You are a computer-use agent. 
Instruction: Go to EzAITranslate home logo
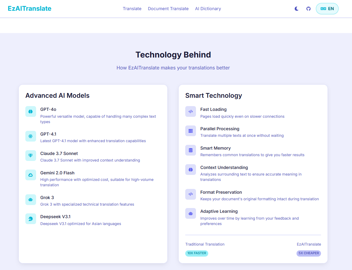30,9
